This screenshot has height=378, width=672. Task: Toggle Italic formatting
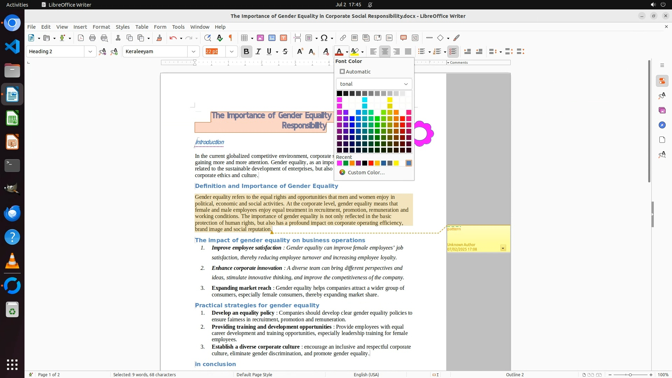pos(258,51)
